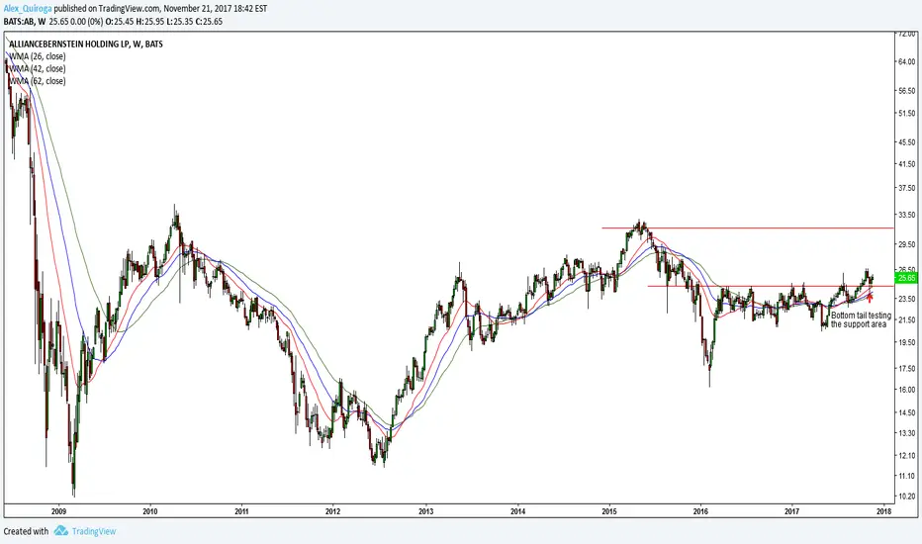This screenshot has height=544, width=922.
Task: Click the O:25.45 open value in header
Action: click(120, 21)
